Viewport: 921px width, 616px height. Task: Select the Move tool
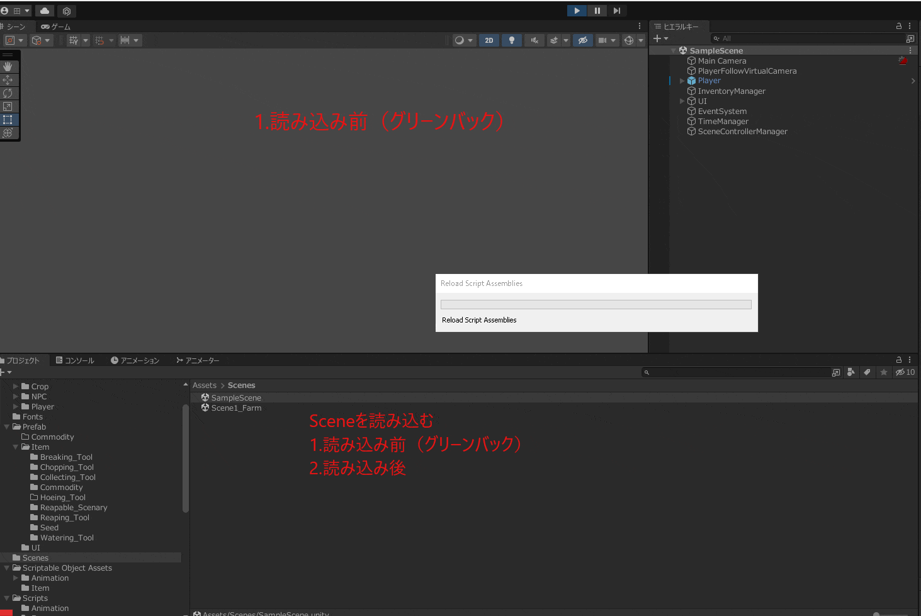point(8,80)
